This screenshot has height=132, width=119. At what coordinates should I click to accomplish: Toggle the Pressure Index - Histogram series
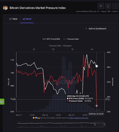coord(60,46)
